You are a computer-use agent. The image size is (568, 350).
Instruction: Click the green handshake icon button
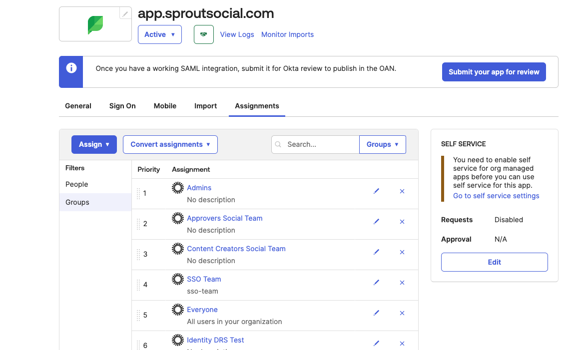(x=204, y=34)
